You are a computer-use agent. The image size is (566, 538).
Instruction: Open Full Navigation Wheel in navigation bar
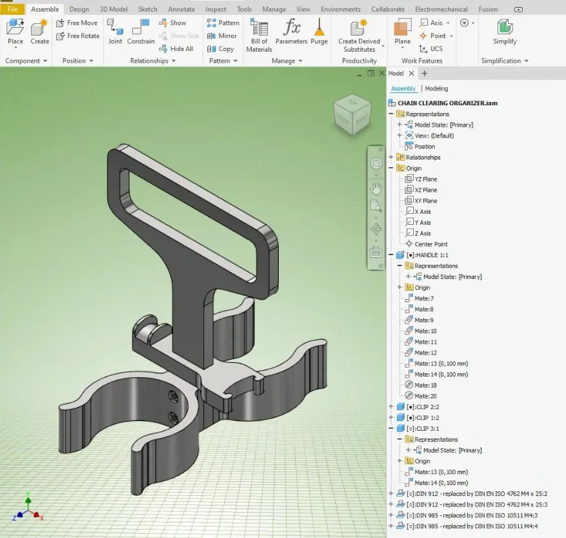point(376,163)
